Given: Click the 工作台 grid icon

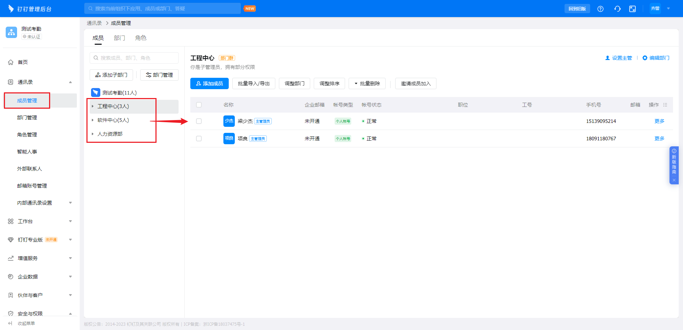Looking at the screenshot, I should click(11, 221).
